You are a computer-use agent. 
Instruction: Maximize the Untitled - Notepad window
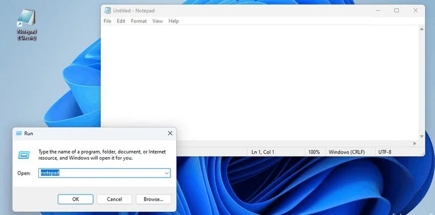[396, 10]
